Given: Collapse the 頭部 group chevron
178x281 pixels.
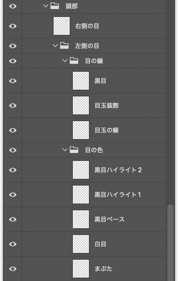Looking at the screenshot, I should coord(46,6).
